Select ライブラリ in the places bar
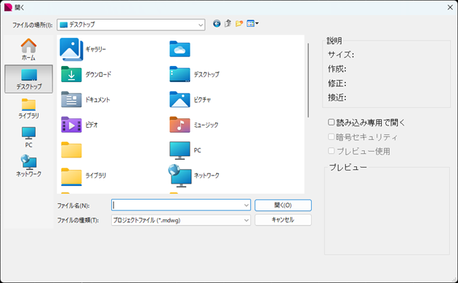This screenshot has height=283, width=458. click(28, 108)
